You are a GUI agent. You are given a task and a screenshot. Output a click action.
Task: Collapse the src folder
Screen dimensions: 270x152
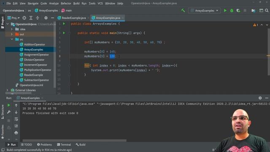coord(12,39)
